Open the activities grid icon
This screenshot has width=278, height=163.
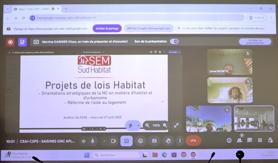click(260, 140)
